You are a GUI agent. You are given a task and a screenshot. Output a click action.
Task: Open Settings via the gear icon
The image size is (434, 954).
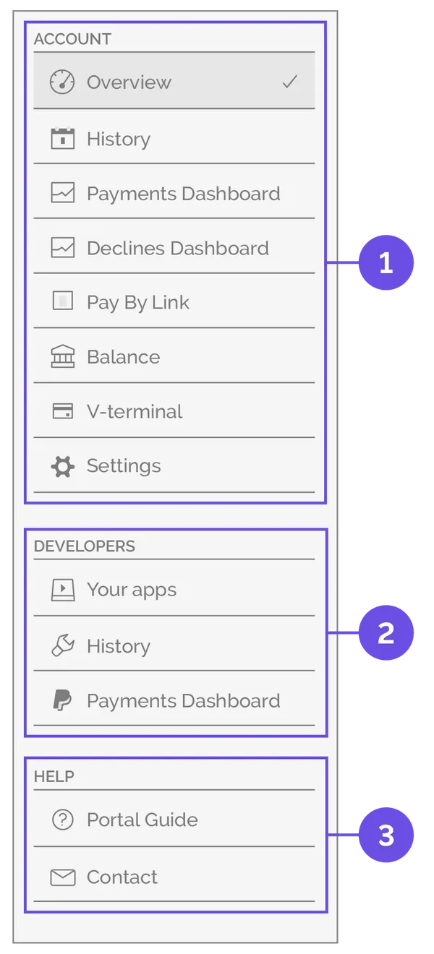click(x=61, y=465)
